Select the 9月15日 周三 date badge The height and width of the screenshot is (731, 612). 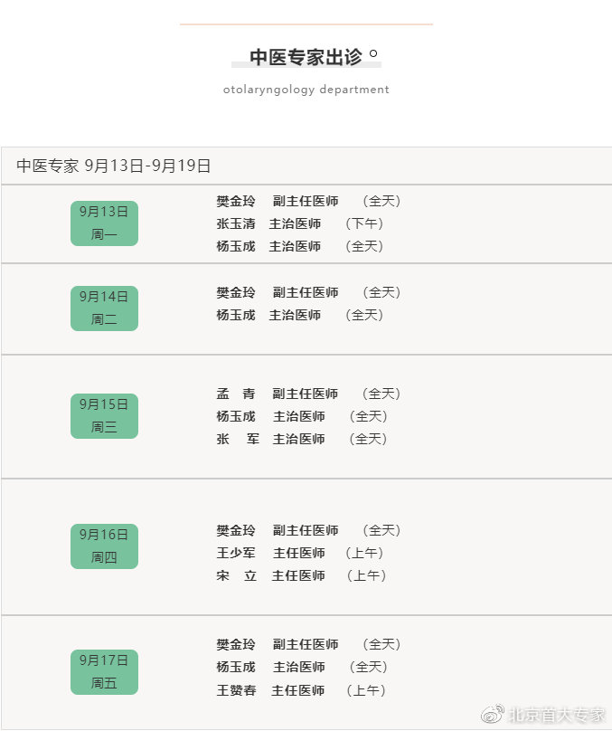(104, 416)
